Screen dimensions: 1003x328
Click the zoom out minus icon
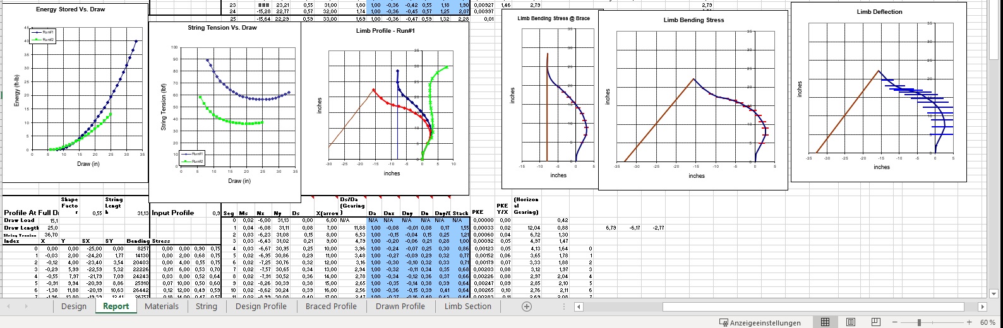pos(895,322)
